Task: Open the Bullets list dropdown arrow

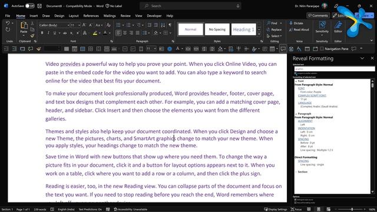Action: [x=123, y=25]
